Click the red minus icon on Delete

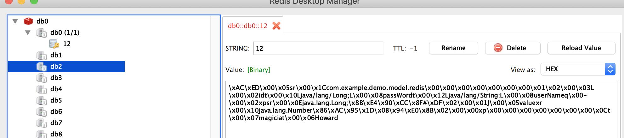pyautogui.click(x=498, y=48)
